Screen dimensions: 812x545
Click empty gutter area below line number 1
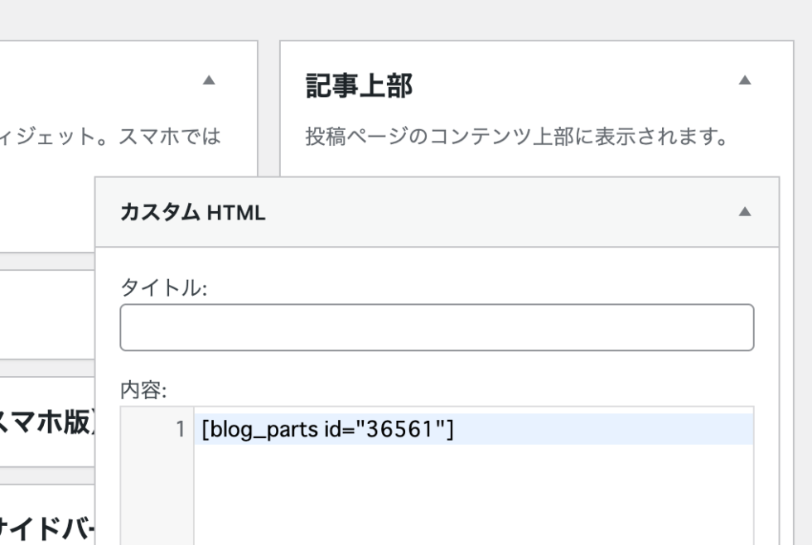[157, 493]
